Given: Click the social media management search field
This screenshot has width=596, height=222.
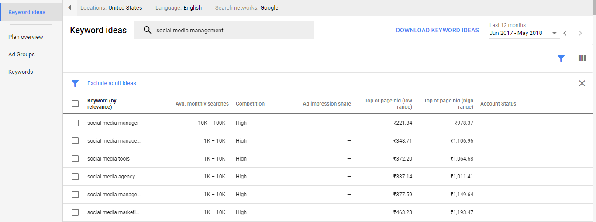Looking at the screenshot, I should tap(224, 30).
